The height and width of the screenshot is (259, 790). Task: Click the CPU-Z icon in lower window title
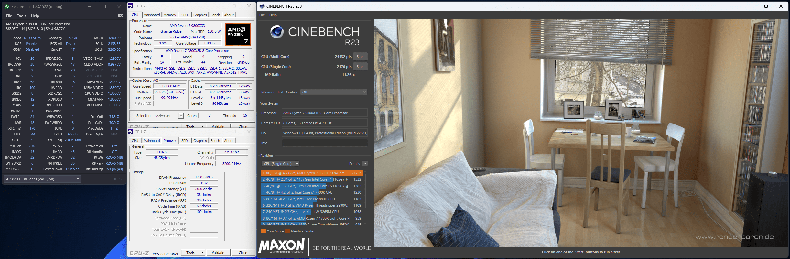click(130, 132)
